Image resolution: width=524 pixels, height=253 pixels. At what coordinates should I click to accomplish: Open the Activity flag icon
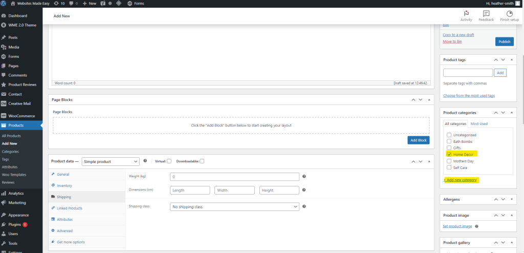466,14
